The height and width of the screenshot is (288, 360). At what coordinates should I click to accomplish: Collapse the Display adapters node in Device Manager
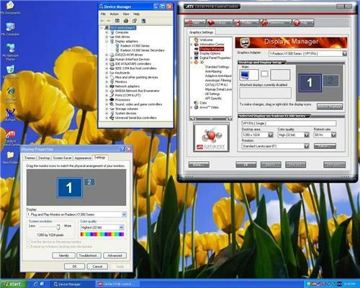tap(107, 41)
